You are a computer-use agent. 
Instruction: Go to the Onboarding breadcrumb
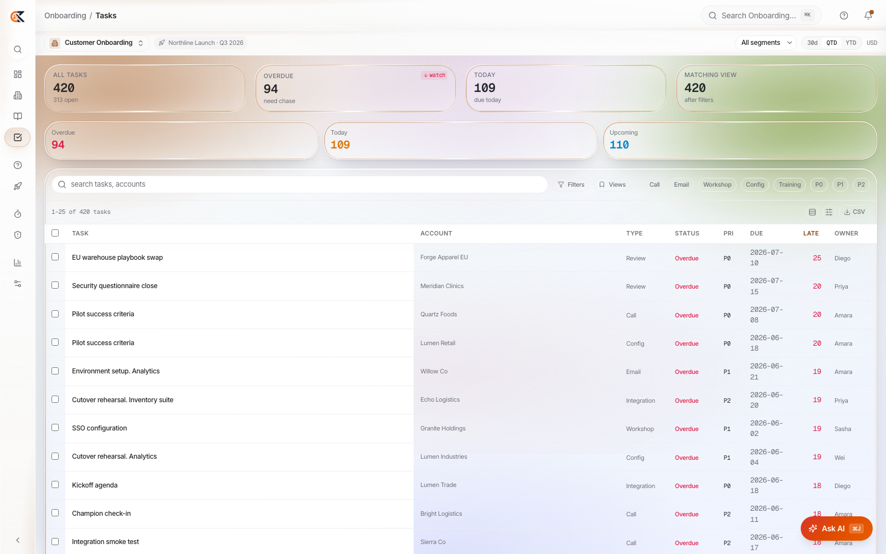tap(65, 16)
